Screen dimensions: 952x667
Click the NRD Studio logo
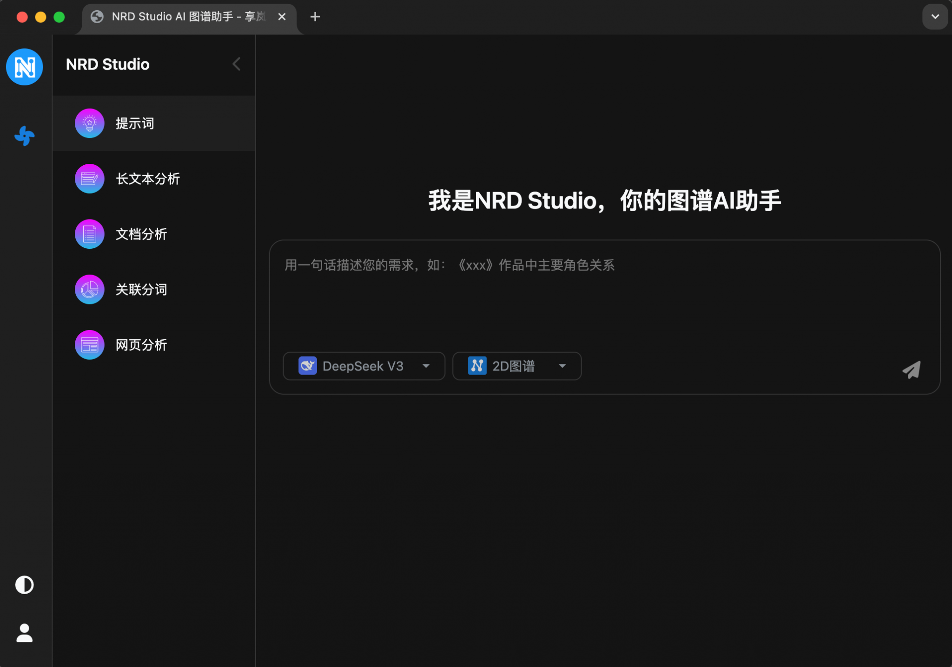pyautogui.click(x=24, y=67)
